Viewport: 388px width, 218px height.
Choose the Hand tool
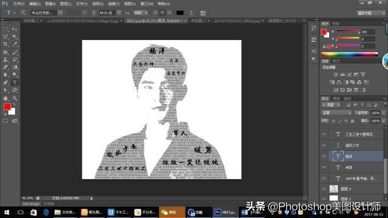coord(5,98)
